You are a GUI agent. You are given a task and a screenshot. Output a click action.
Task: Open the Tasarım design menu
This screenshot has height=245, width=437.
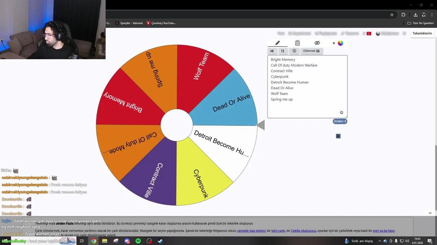click(350, 33)
